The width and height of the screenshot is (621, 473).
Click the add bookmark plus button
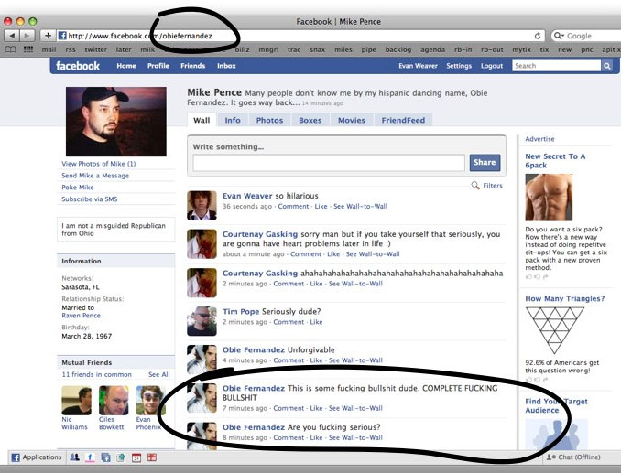pyautogui.click(x=48, y=36)
